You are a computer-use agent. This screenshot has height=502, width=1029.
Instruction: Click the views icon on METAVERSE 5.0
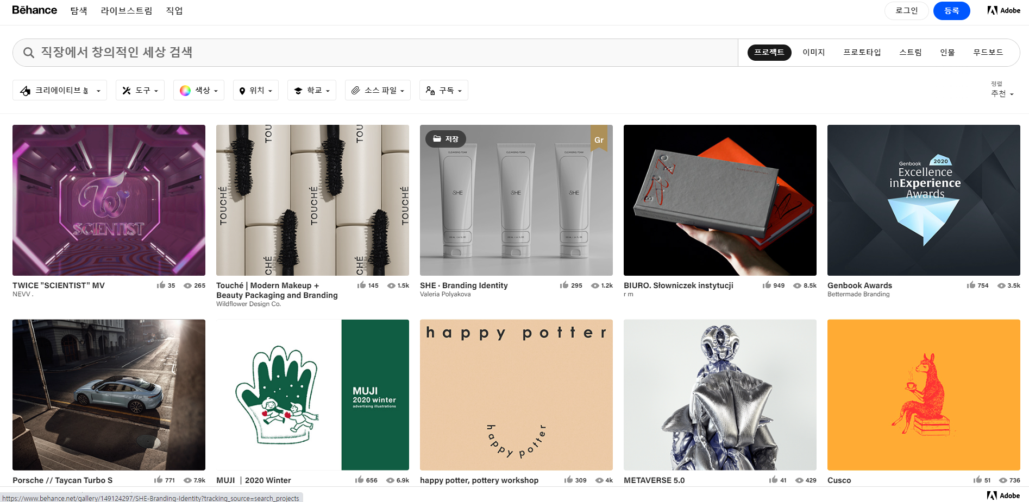point(799,480)
